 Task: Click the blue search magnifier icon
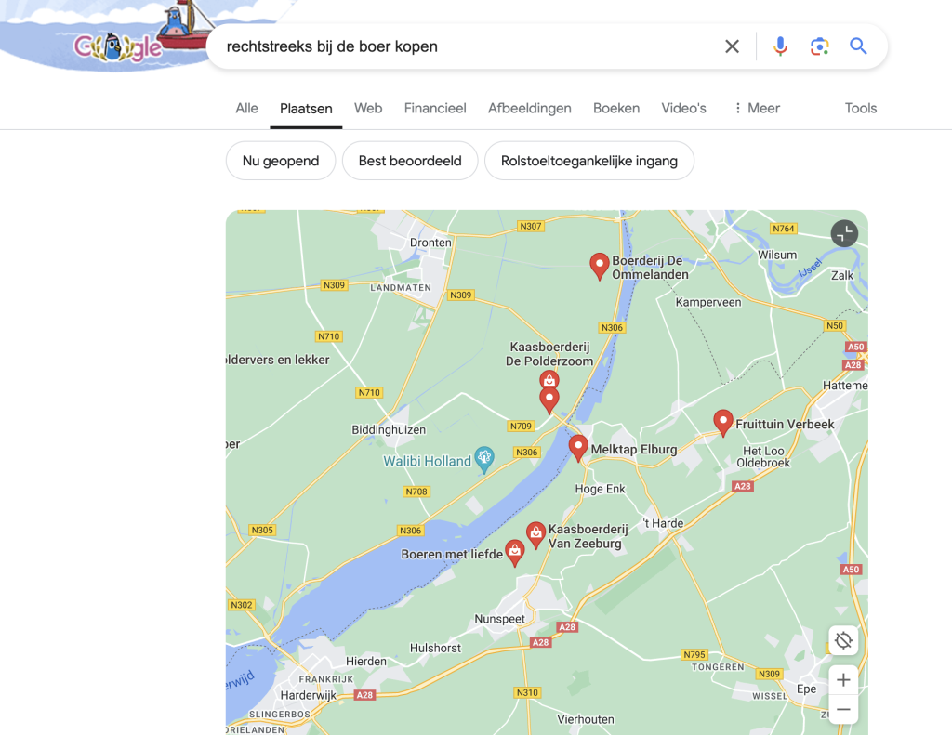tap(858, 46)
